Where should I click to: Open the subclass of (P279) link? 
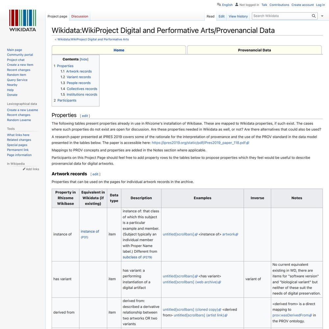(138, 257)
